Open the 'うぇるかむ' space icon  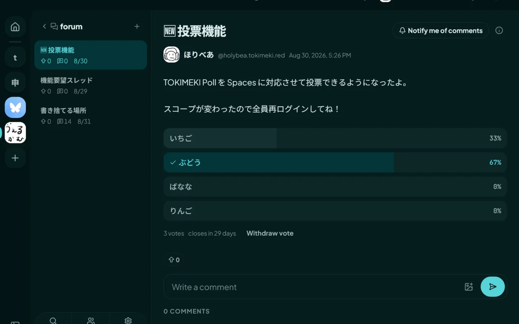click(15, 133)
